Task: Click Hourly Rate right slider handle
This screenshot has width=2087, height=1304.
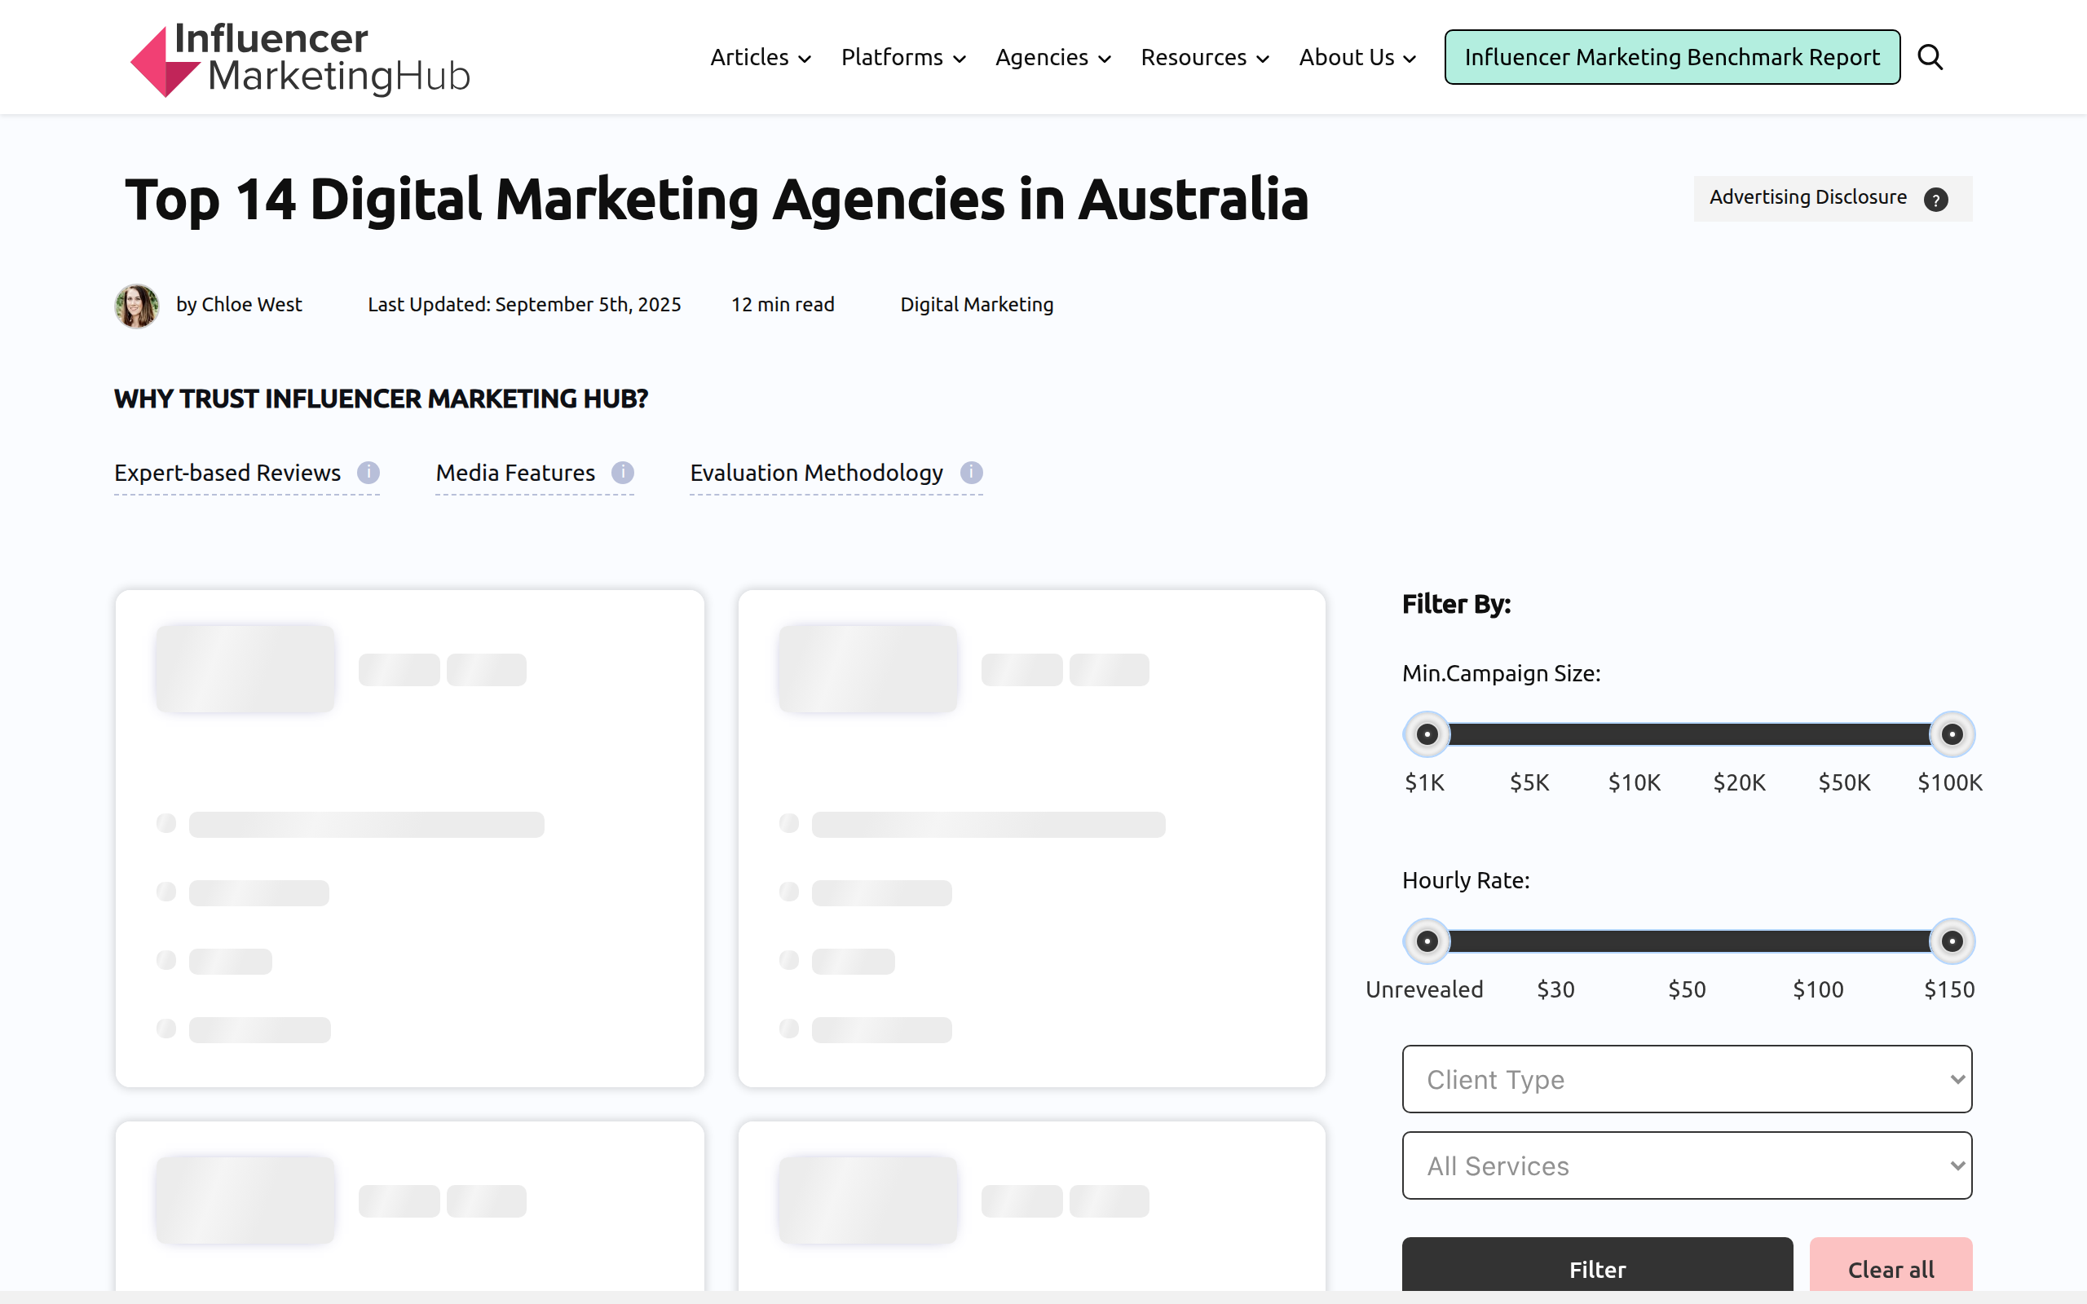Action: [1952, 941]
